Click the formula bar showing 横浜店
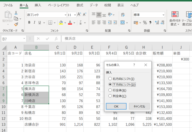Screen dimensions: 192x132 coord(127,39)
